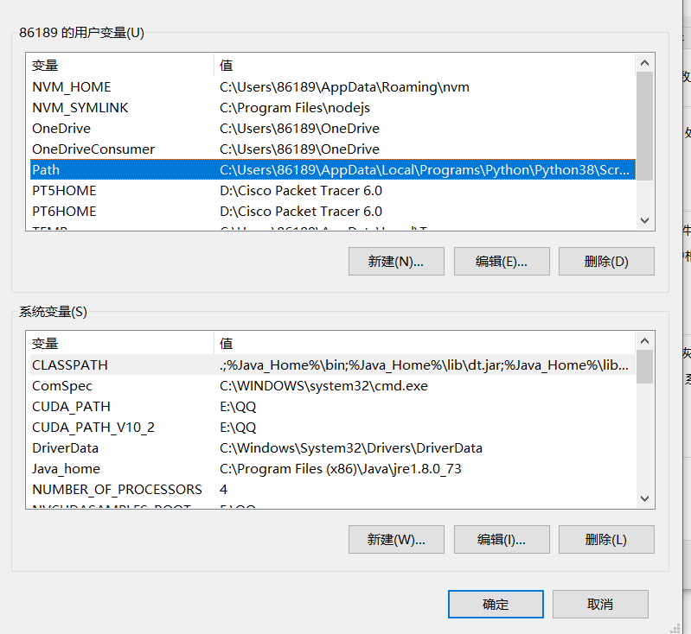Select the PT6HOME variable

click(333, 211)
